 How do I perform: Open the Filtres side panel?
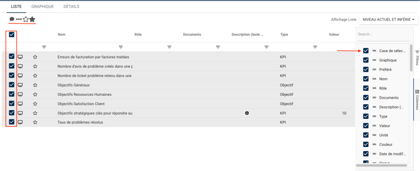point(417,58)
